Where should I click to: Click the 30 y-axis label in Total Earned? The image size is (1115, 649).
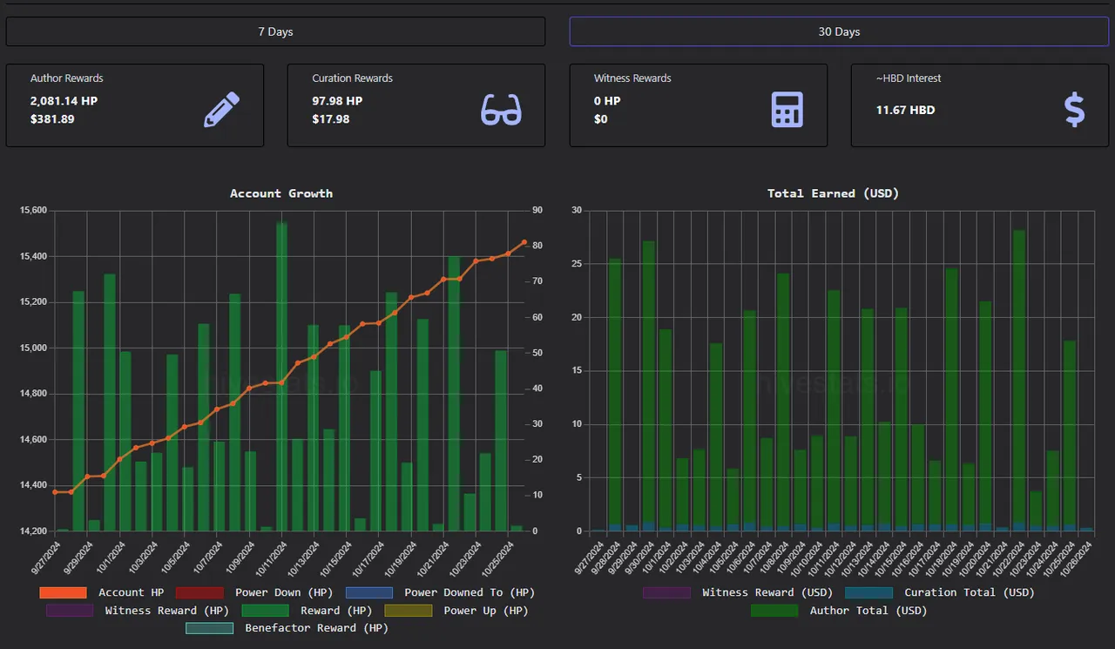pyautogui.click(x=577, y=211)
